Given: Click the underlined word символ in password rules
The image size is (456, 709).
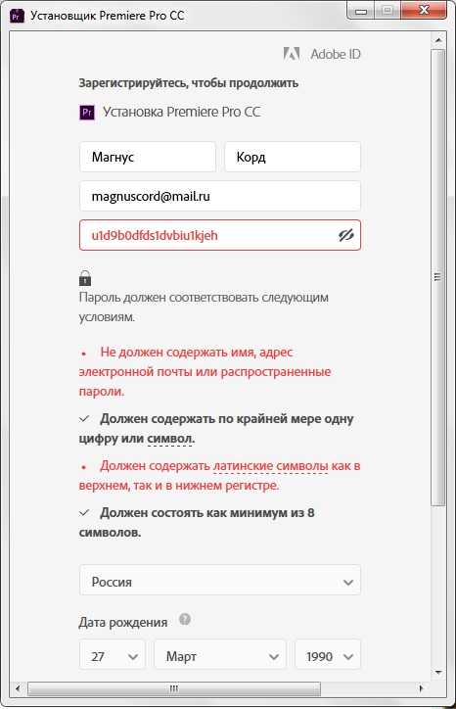Looking at the screenshot, I should coord(170,439).
